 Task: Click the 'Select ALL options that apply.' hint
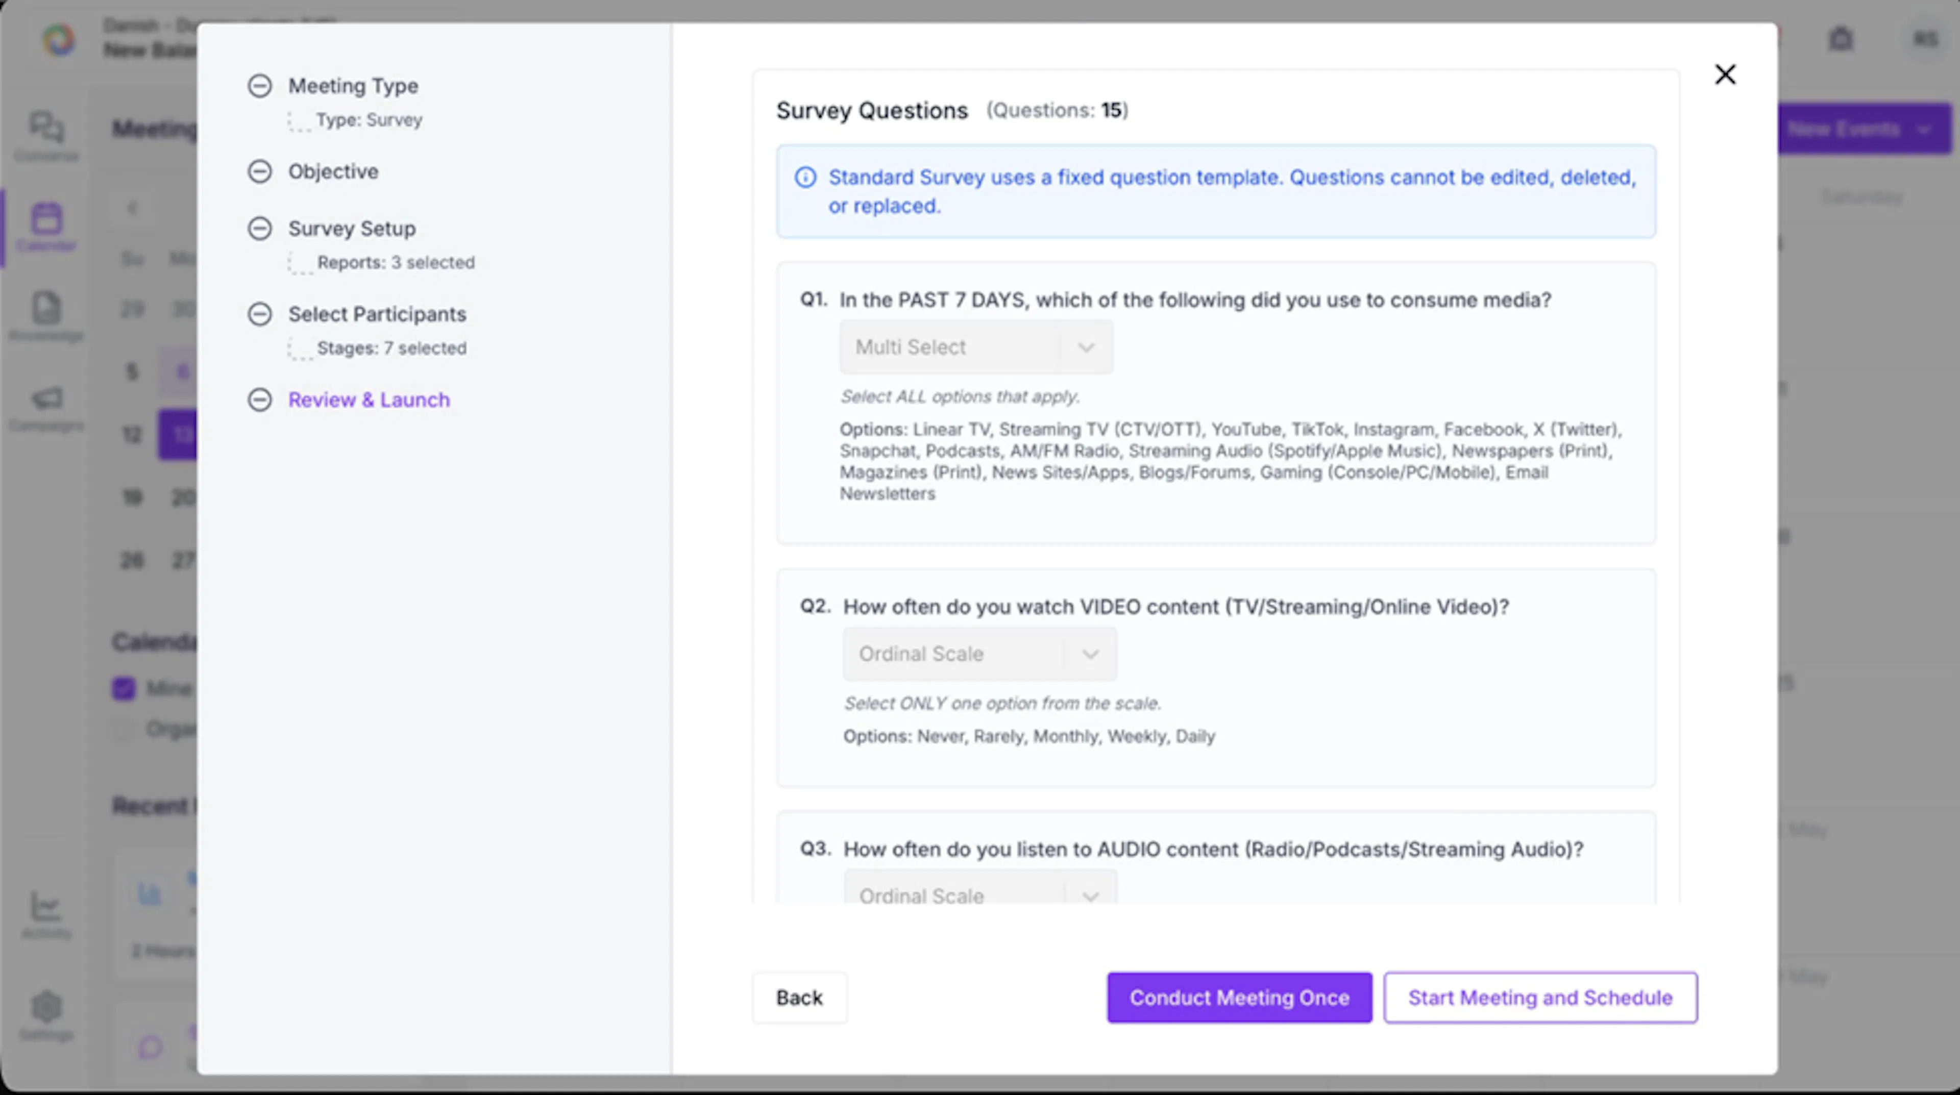pos(960,396)
